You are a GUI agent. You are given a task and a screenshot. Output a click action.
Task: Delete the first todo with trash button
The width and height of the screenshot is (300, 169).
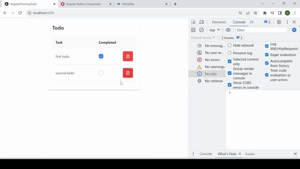[128, 56]
